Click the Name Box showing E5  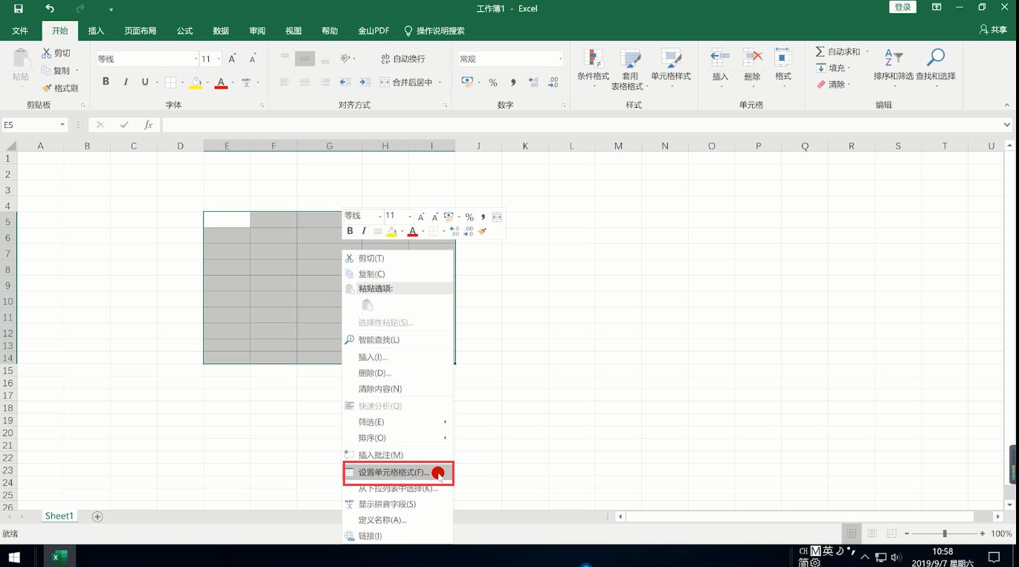point(30,125)
